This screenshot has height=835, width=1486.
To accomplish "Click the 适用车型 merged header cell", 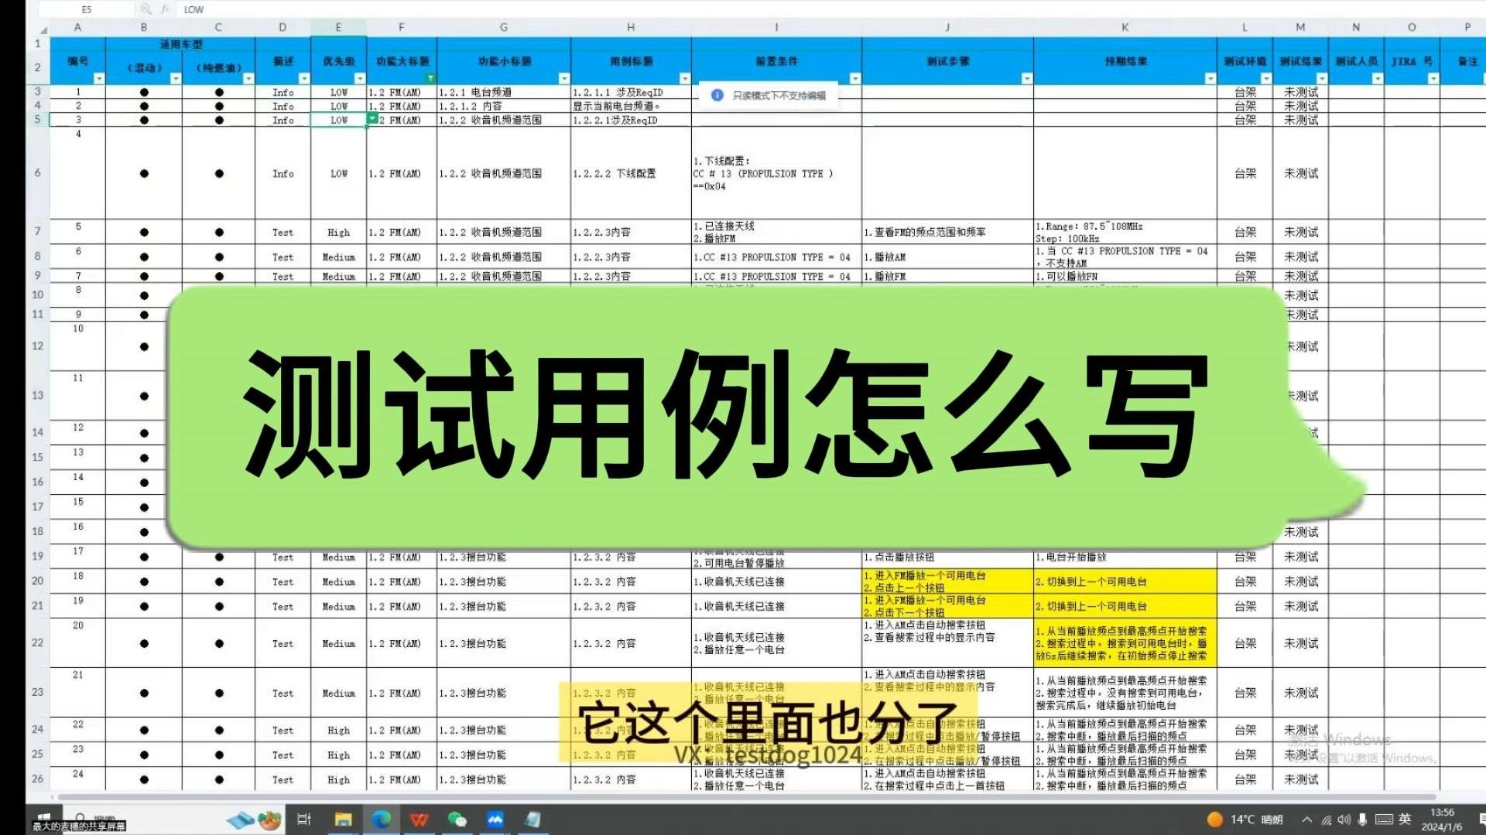I will (180, 44).
